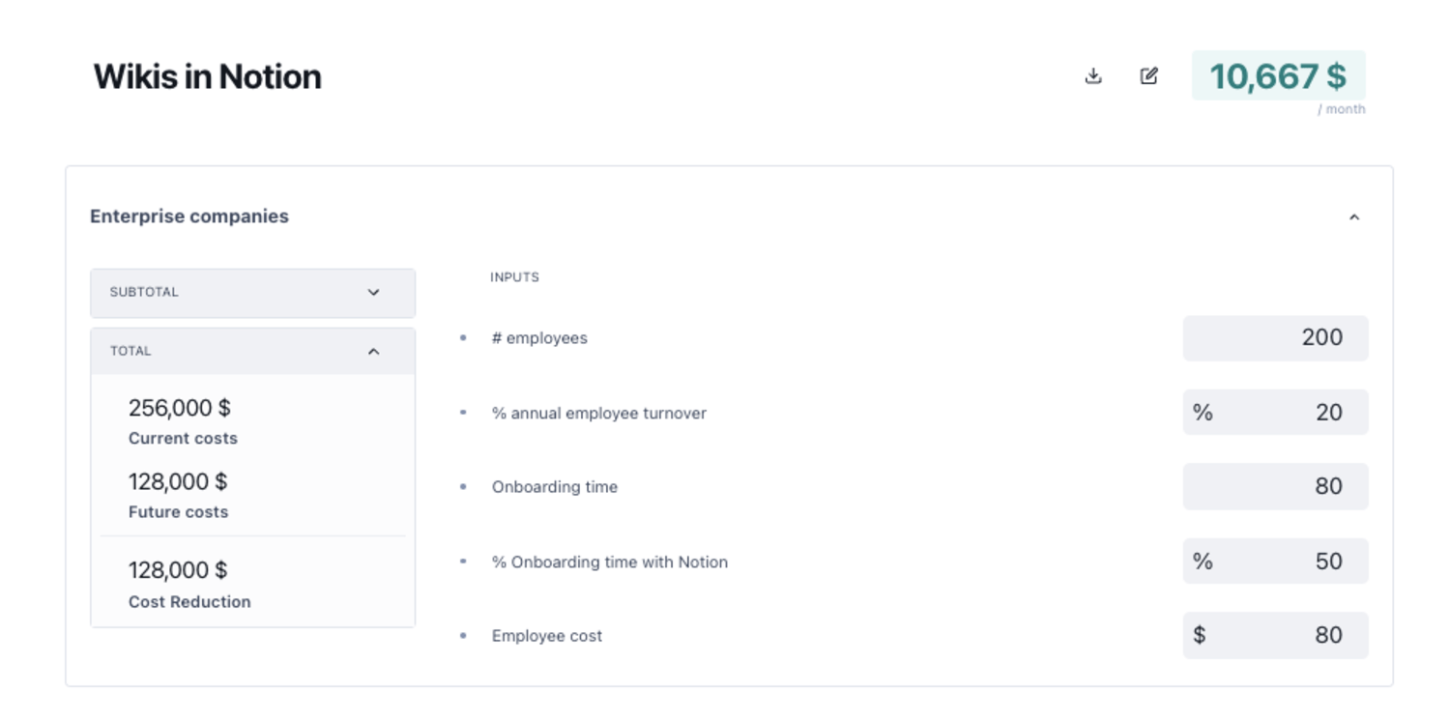The image size is (1450, 721).
Task: Click the Enterprise companies heading
Action: [x=189, y=216]
